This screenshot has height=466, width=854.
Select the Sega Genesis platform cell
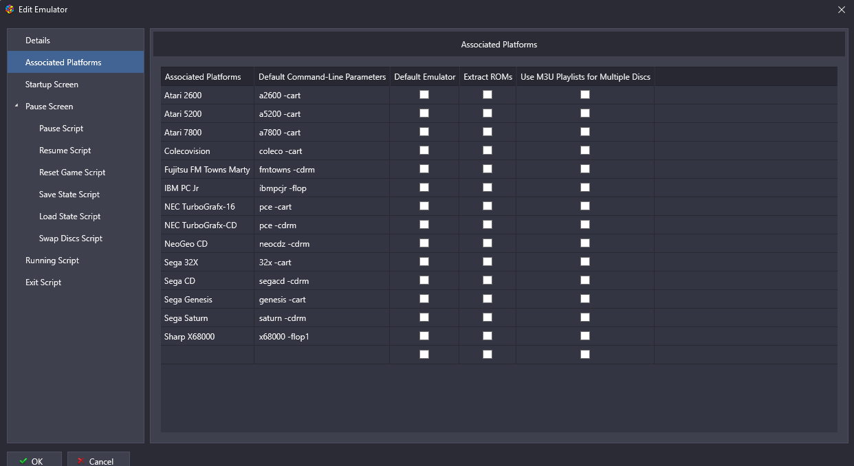tap(208, 300)
